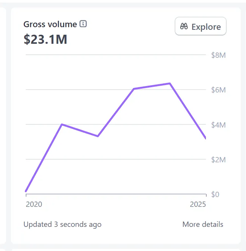Click the chart line's starting point at 2020
Image resolution: width=246 pixels, height=251 pixels.
coord(26,191)
